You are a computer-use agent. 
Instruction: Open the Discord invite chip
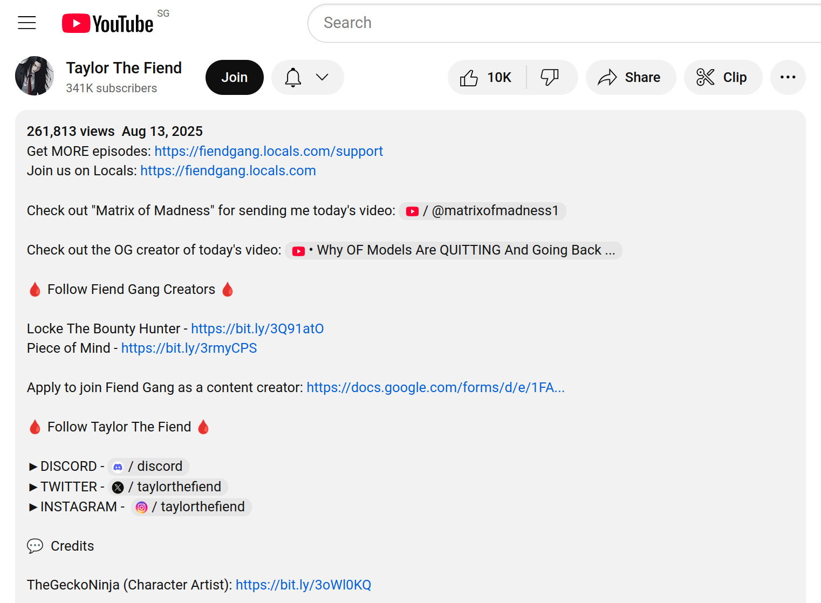coord(148,467)
